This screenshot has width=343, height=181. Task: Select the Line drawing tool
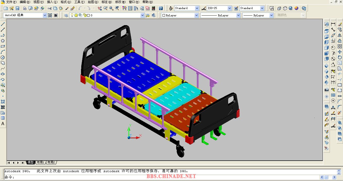point(3,24)
